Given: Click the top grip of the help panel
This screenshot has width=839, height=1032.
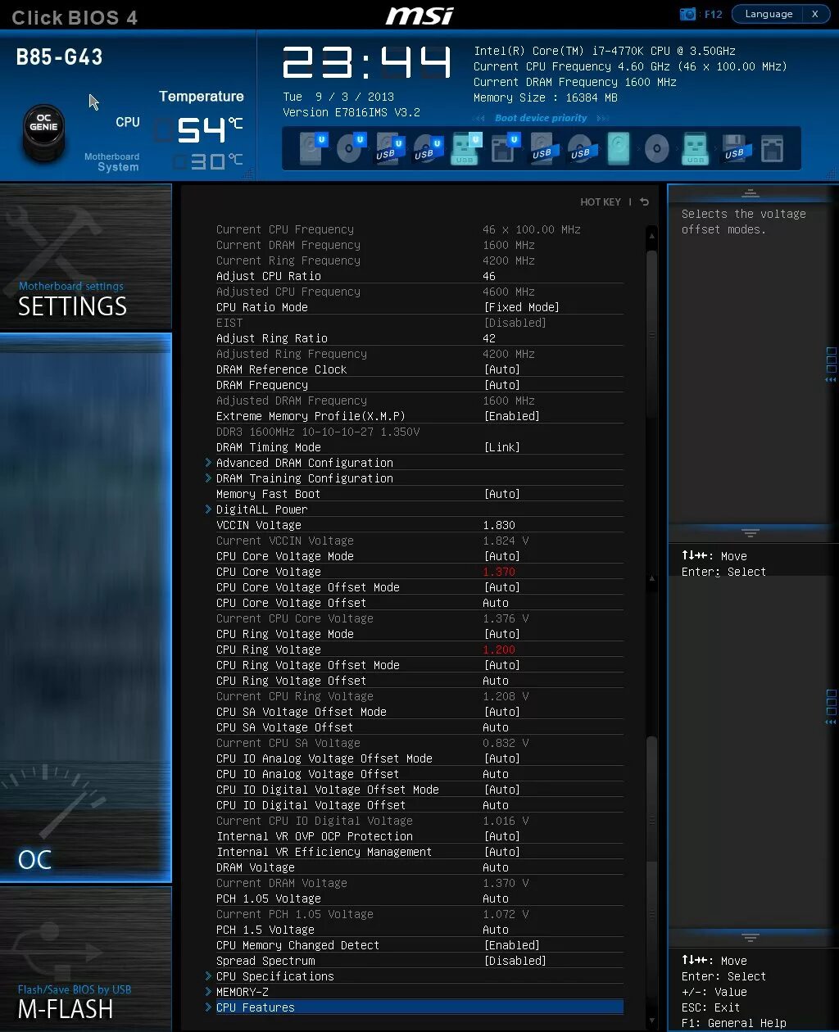Looking at the screenshot, I should tap(751, 193).
